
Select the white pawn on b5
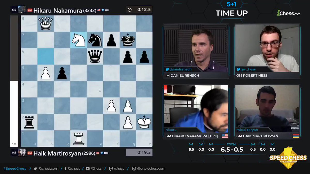(x=45, y=73)
